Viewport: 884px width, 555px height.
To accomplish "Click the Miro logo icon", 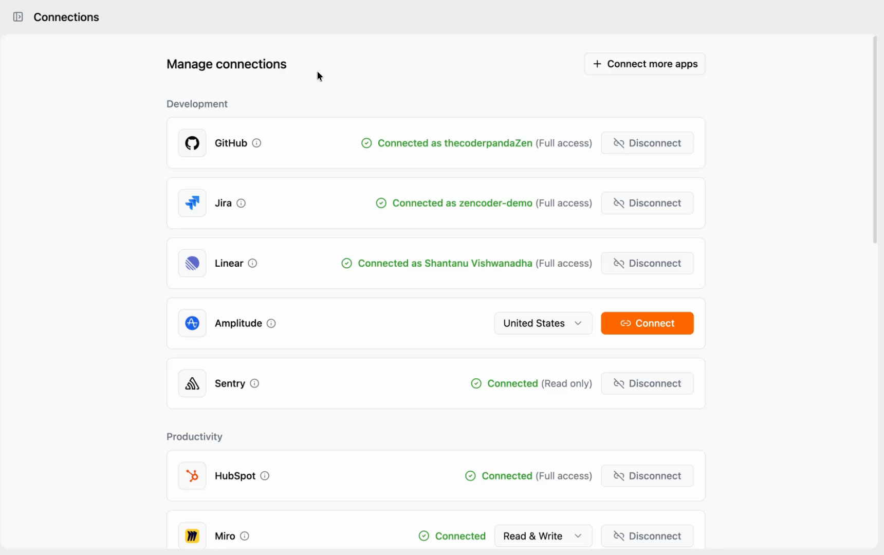I will pyautogui.click(x=192, y=536).
